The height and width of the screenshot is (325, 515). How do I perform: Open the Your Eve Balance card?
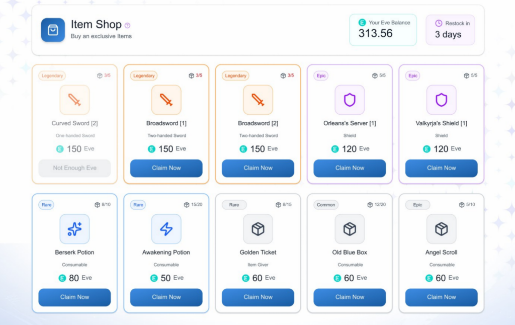[x=383, y=30]
